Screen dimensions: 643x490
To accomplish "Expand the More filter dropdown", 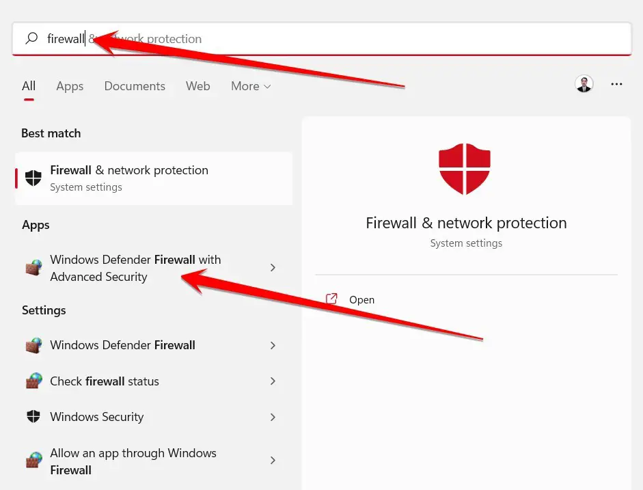I will pyautogui.click(x=251, y=86).
